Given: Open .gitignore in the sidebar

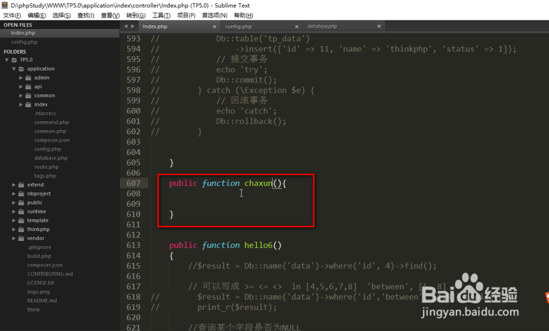Looking at the screenshot, I should [39, 247].
